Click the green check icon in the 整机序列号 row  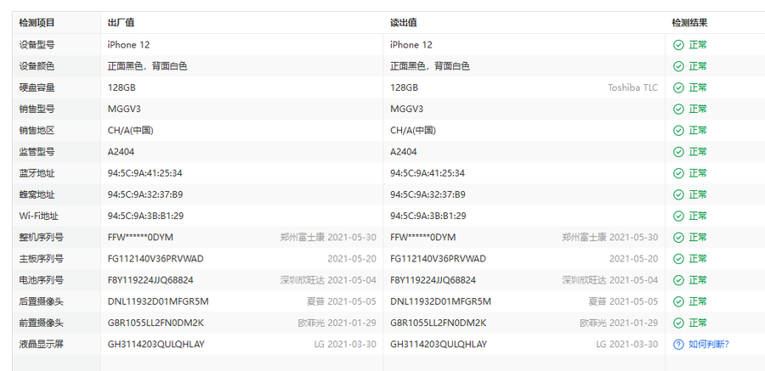(678, 238)
